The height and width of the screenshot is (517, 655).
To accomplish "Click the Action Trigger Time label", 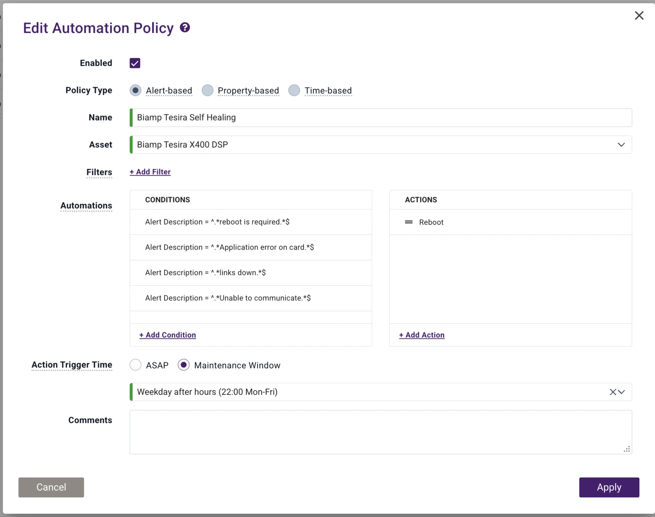I will coord(72,365).
